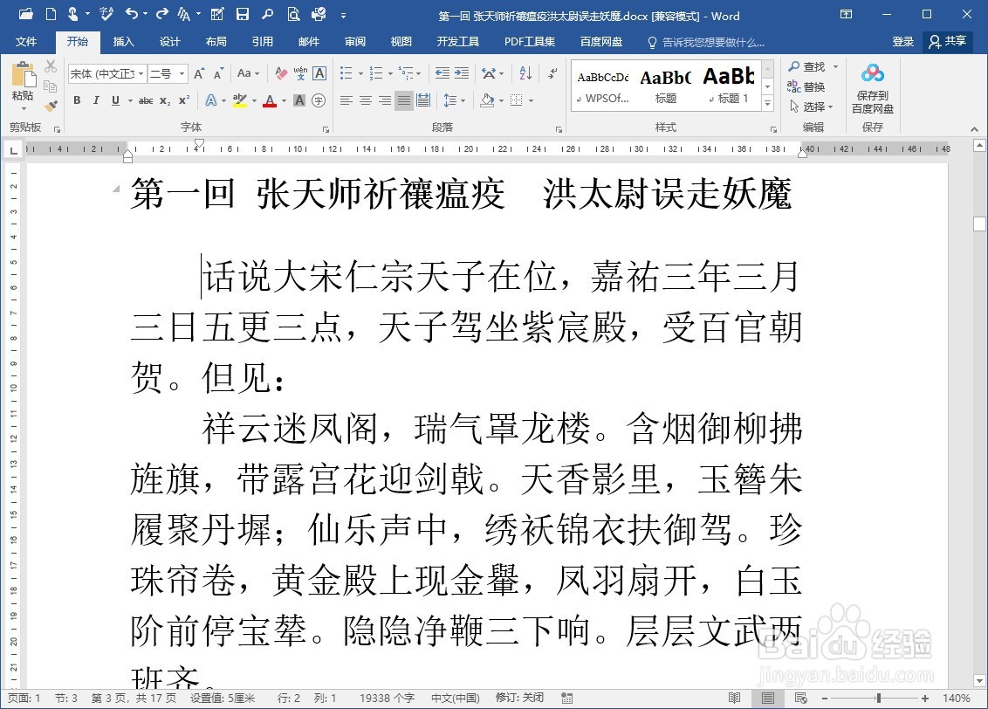The width and height of the screenshot is (988, 709).
Task: Apply character border icon
Action: (x=319, y=73)
